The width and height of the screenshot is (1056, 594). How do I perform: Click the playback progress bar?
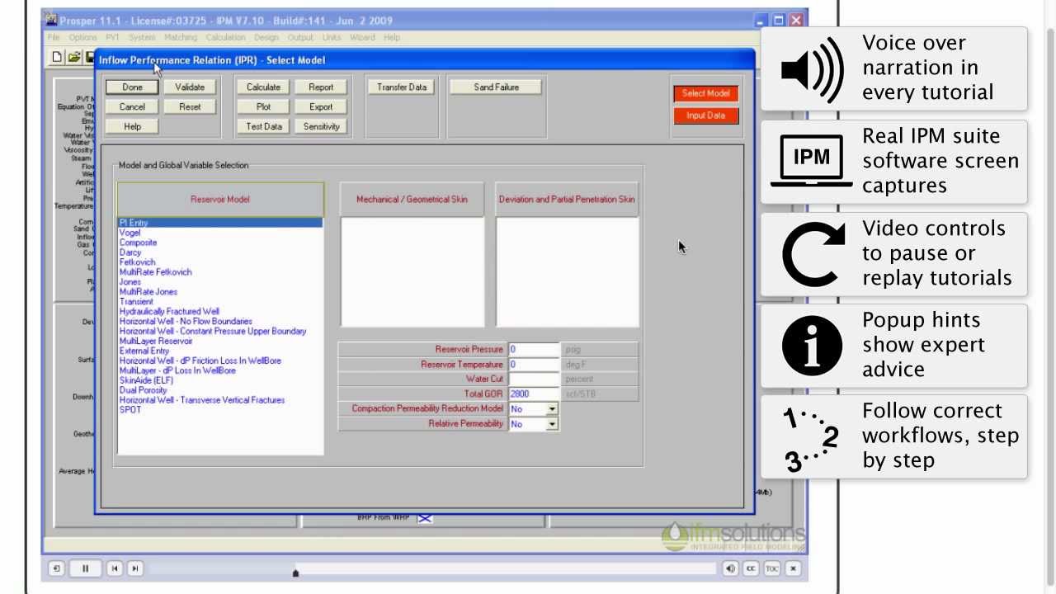tap(432, 568)
